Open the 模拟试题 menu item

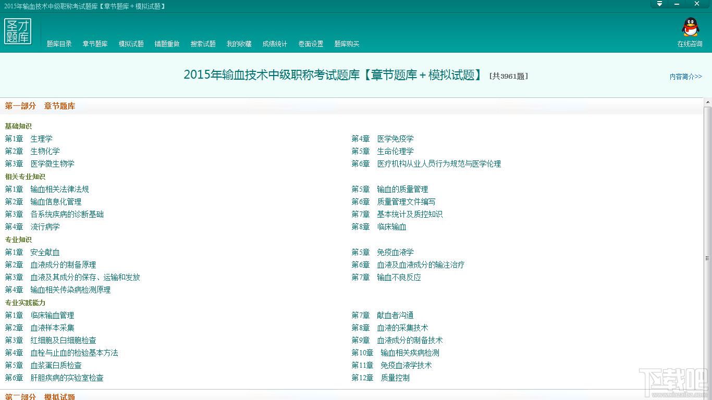click(x=131, y=44)
